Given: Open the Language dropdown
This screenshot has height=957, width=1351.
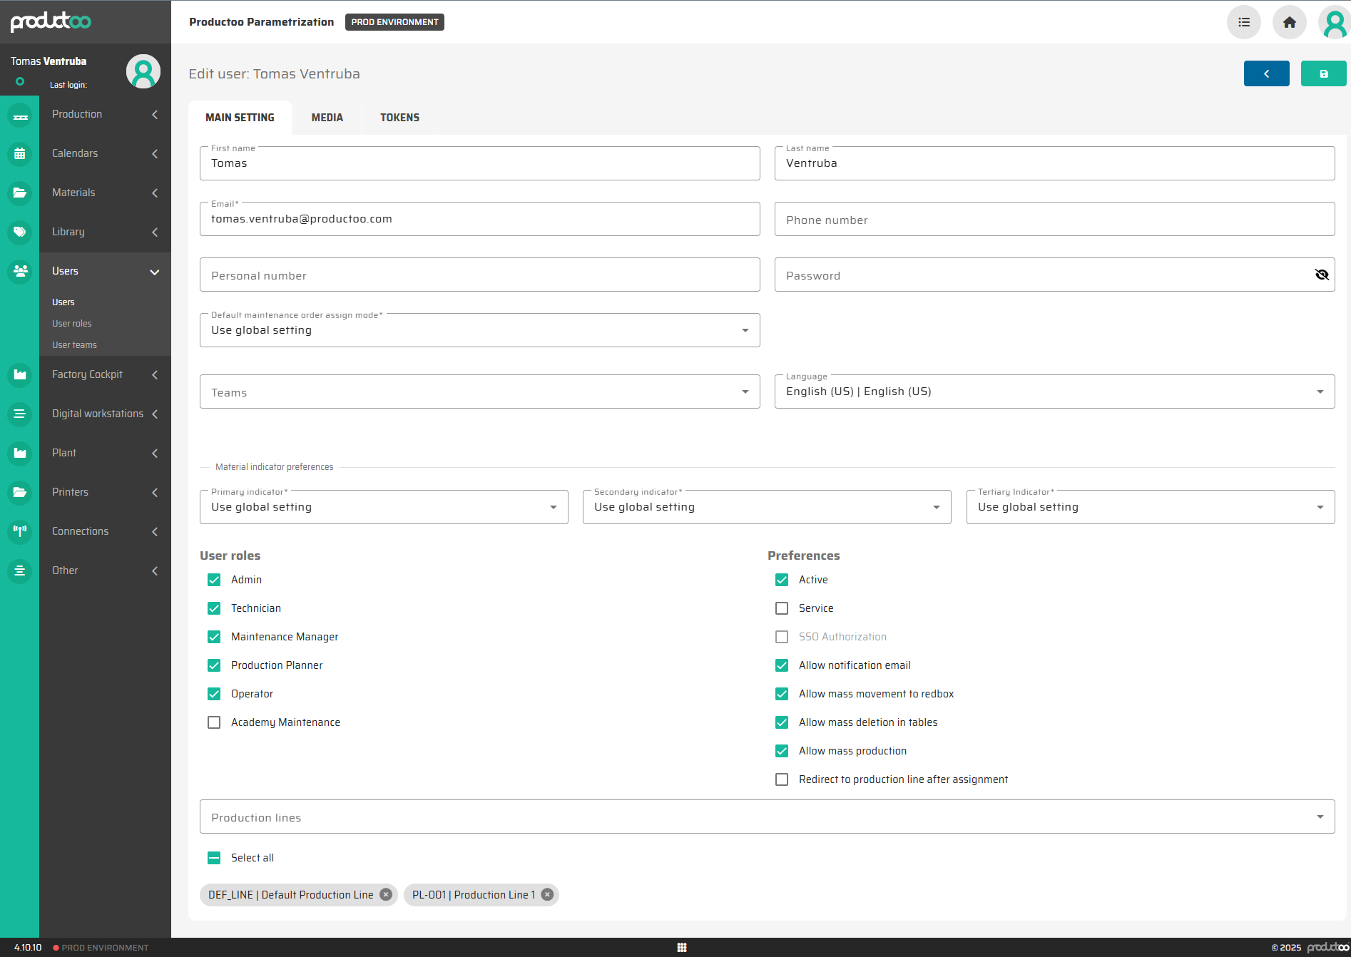Looking at the screenshot, I should [x=1054, y=391].
